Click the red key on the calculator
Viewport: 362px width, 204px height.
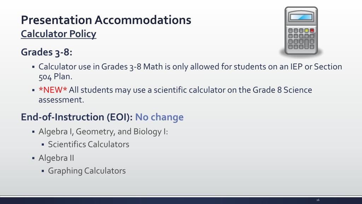312,30
